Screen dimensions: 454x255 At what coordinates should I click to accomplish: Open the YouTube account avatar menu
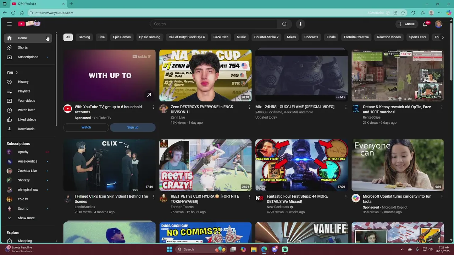click(439, 24)
